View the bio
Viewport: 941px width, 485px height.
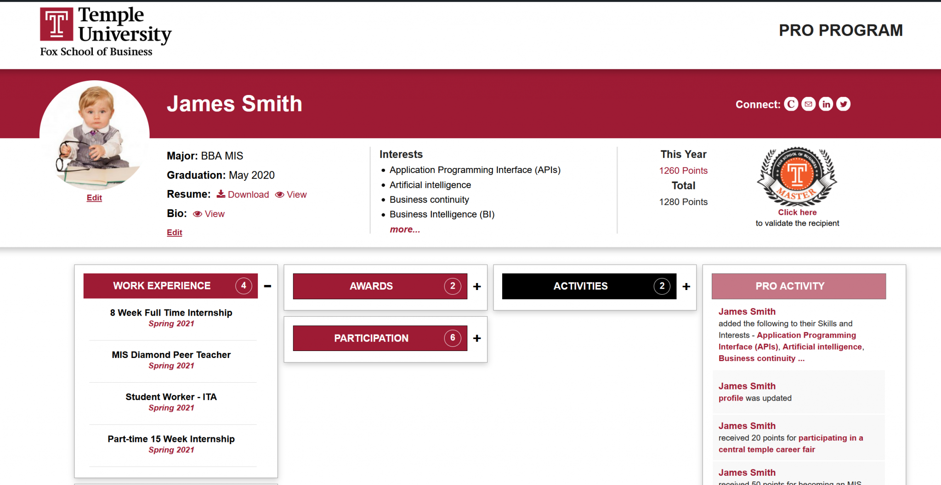[x=209, y=214]
